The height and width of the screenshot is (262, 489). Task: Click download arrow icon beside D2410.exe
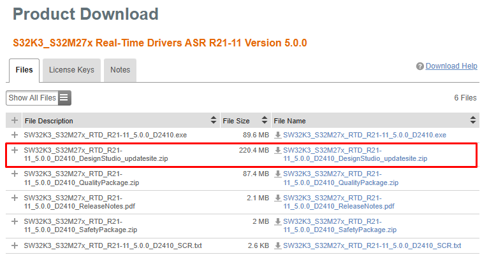click(278, 135)
